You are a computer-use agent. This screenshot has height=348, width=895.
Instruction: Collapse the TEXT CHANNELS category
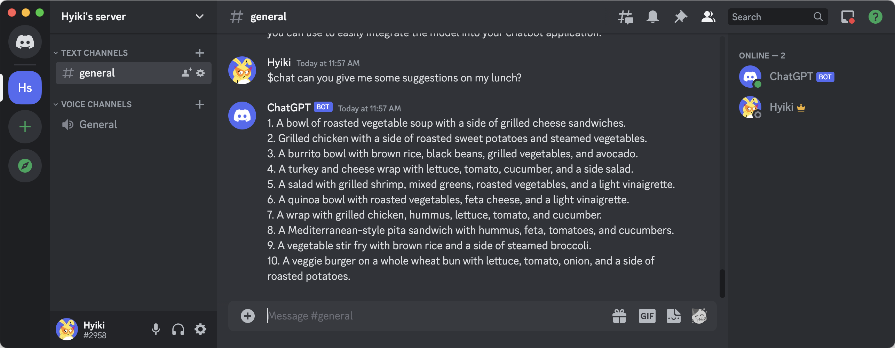[x=91, y=53]
